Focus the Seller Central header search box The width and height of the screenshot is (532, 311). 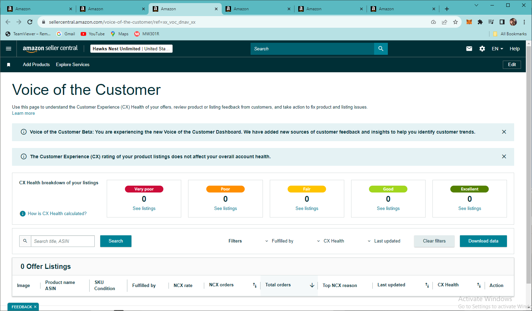point(312,49)
